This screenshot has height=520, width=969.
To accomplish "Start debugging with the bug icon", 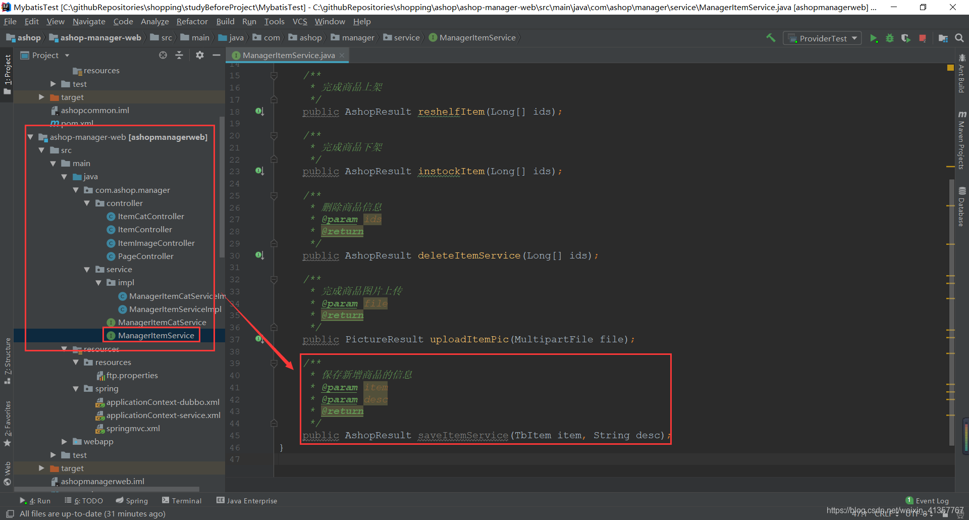I will pos(890,38).
